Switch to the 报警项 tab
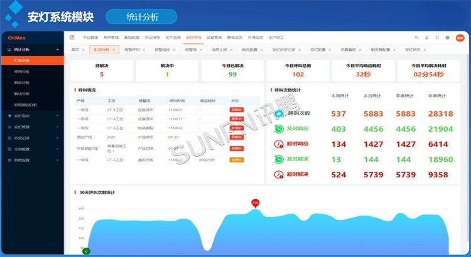The image size is (471, 257). [191, 50]
